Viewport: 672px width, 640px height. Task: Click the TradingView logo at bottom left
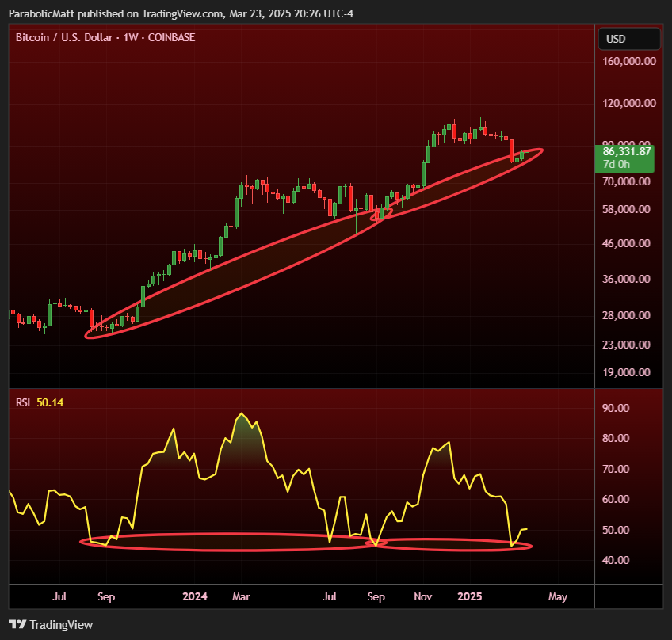(51, 624)
